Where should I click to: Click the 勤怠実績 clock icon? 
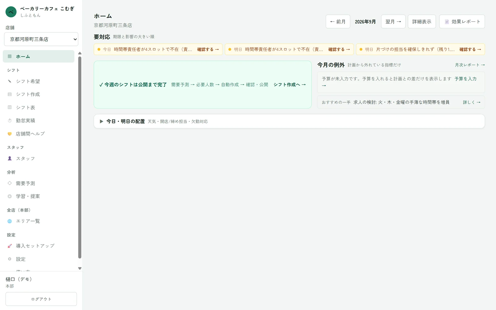coord(10,121)
